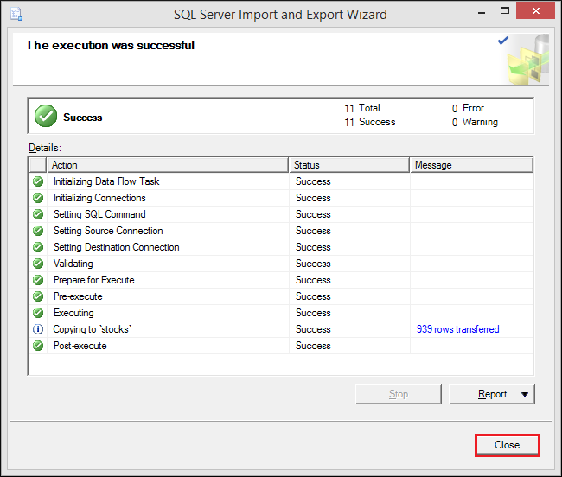Click 'The execution was successful' heading

[110, 45]
